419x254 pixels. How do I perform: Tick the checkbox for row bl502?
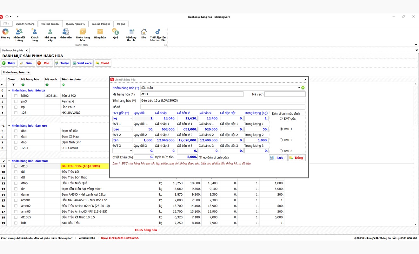point(16,96)
